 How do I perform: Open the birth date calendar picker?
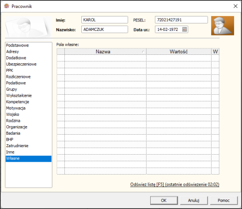pyautogui.click(x=184, y=29)
